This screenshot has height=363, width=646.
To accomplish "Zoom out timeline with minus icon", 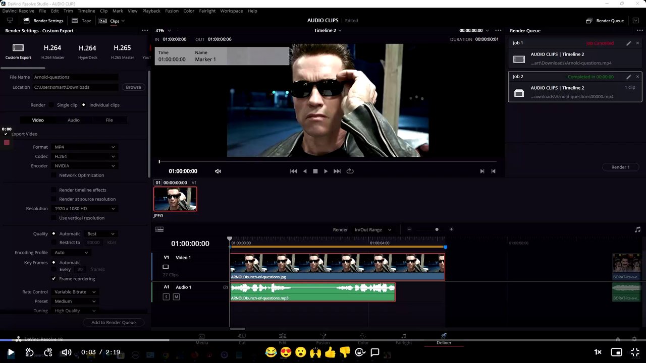I will [x=409, y=229].
